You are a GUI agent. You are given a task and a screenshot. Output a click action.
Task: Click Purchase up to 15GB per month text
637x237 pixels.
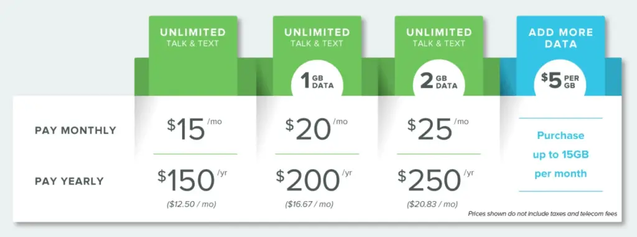[x=560, y=154]
